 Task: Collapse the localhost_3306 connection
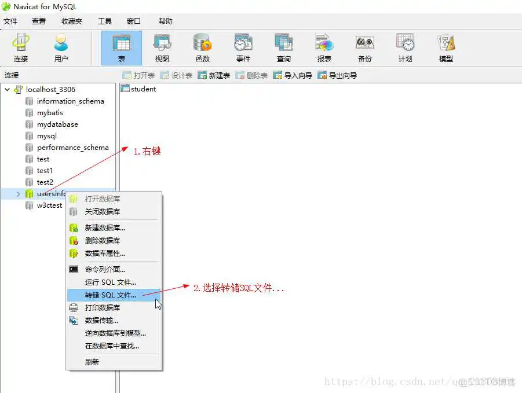pyautogui.click(x=6, y=90)
